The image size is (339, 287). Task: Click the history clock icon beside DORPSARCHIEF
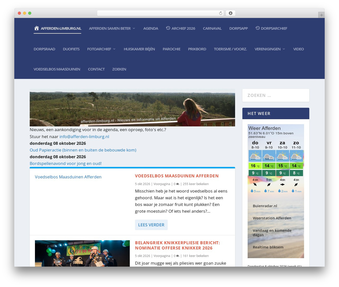[257, 28]
